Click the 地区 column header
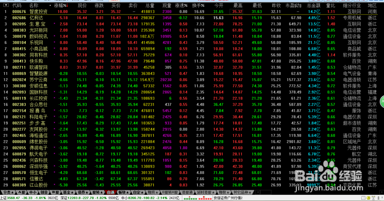The image size is (384, 201). click(x=372, y=5)
